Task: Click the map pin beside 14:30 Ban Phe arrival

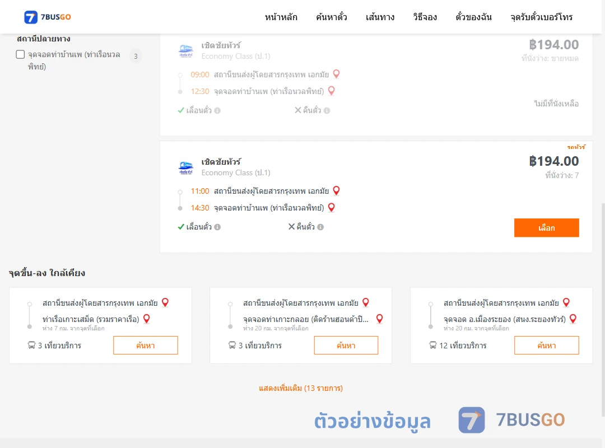Action: [331, 207]
